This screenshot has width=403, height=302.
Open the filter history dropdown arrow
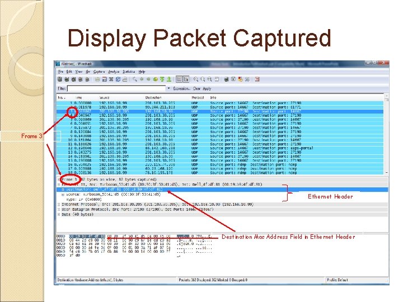168,88
